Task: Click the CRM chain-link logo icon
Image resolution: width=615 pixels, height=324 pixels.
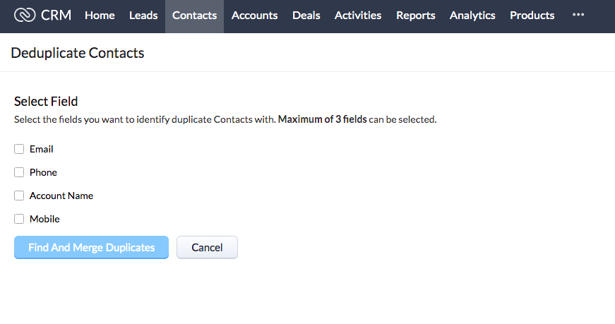Action: (x=25, y=15)
